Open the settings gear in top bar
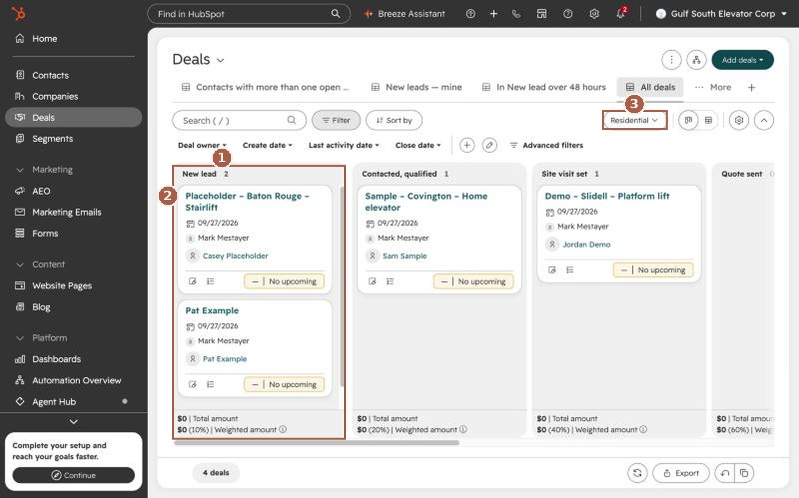Viewport: 799px width, 498px height. (x=594, y=14)
